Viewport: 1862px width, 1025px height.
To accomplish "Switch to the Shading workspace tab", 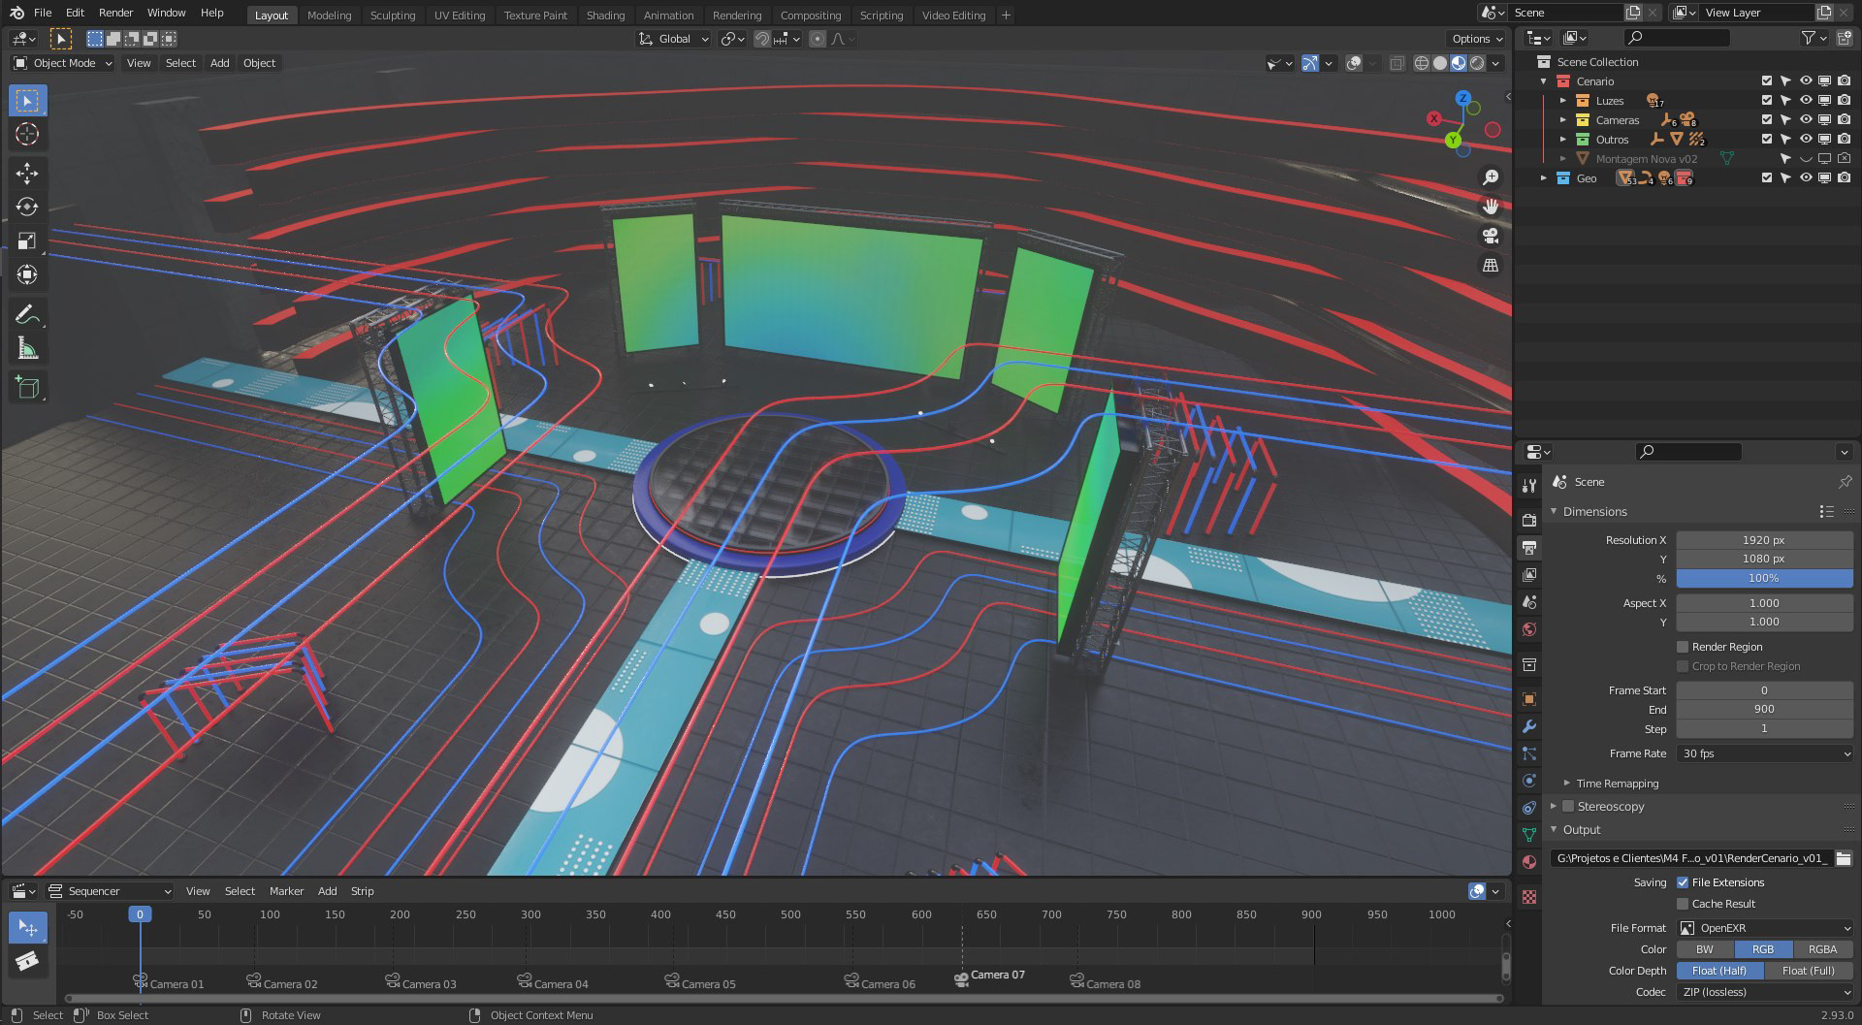I will click(x=605, y=16).
